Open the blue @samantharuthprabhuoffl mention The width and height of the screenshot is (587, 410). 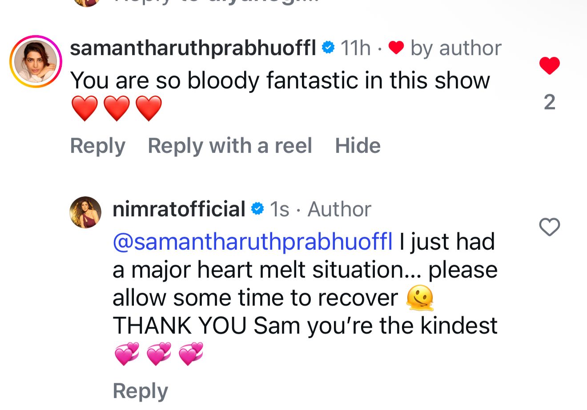253,242
